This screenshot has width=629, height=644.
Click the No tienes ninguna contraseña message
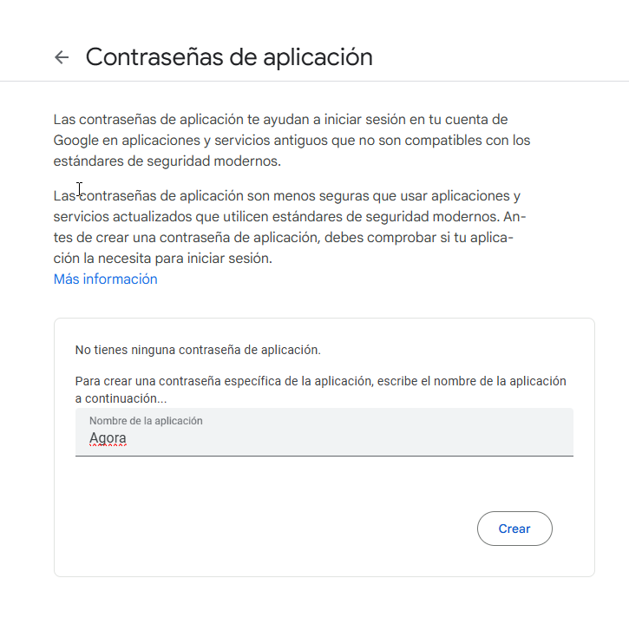pos(198,350)
